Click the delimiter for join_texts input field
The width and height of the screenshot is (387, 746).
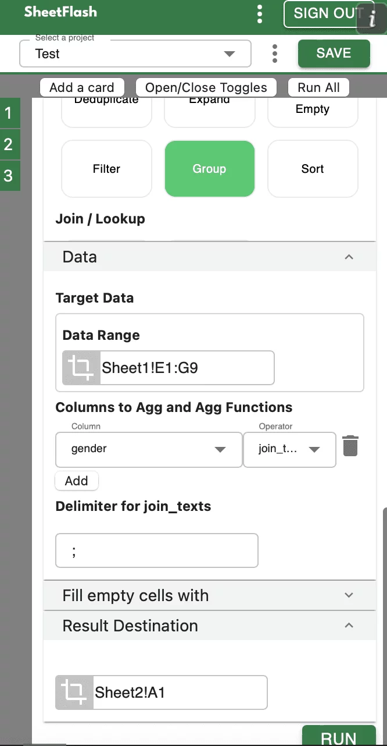[157, 550]
